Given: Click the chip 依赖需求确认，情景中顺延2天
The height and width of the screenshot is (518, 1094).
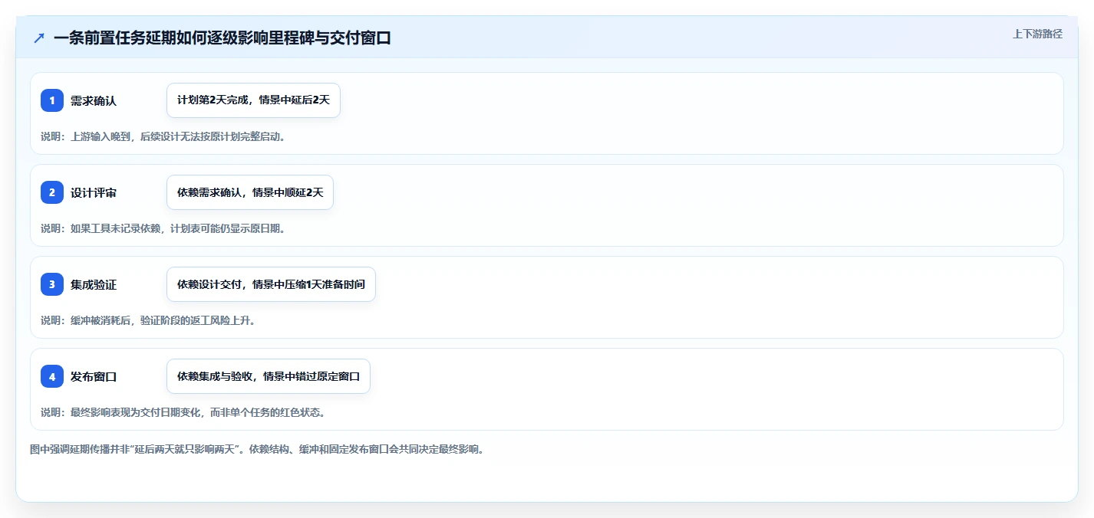Looking at the screenshot, I should [250, 192].
